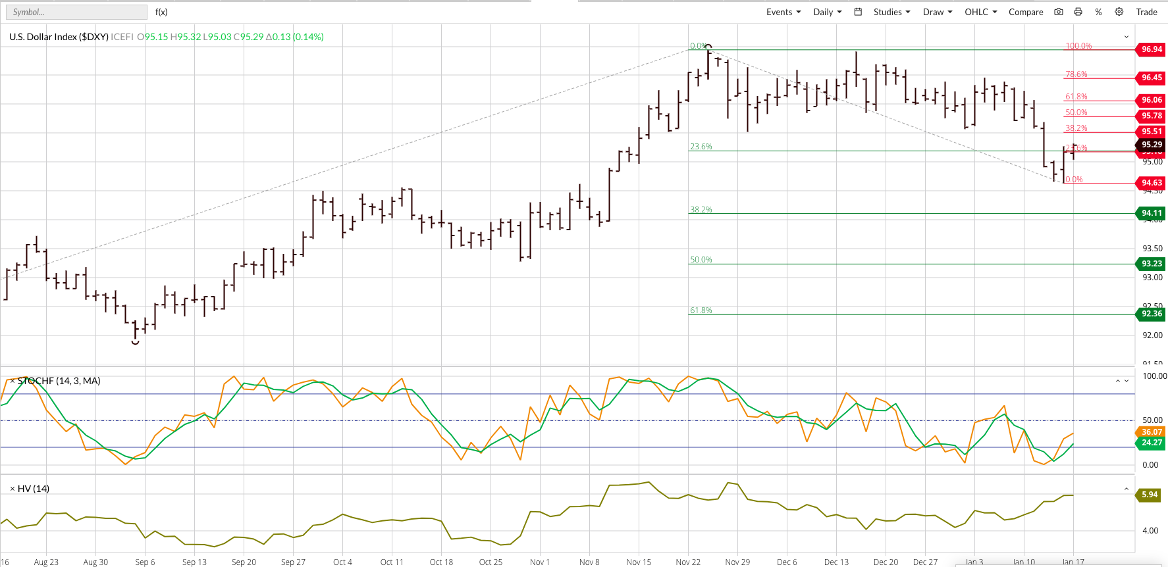Move the HV pane up with arrow
The width and height of the screenshot is (1168, 567).
[1126, 489]
